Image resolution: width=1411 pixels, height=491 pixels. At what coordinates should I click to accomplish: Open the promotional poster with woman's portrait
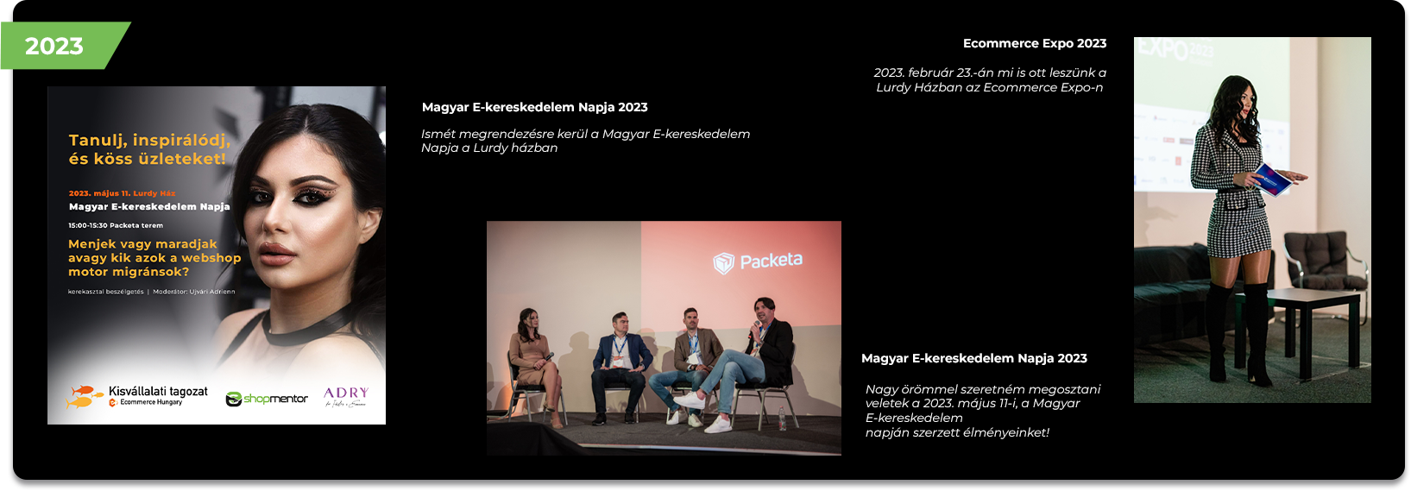click(x=217, y=255)
